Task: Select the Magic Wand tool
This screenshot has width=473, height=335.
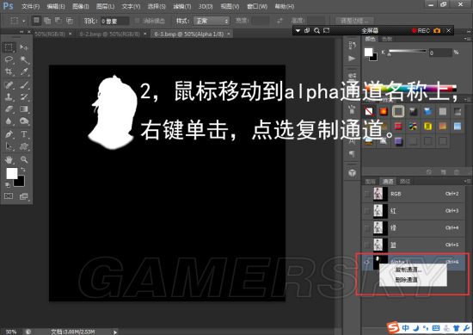Action: pos(24,59)
